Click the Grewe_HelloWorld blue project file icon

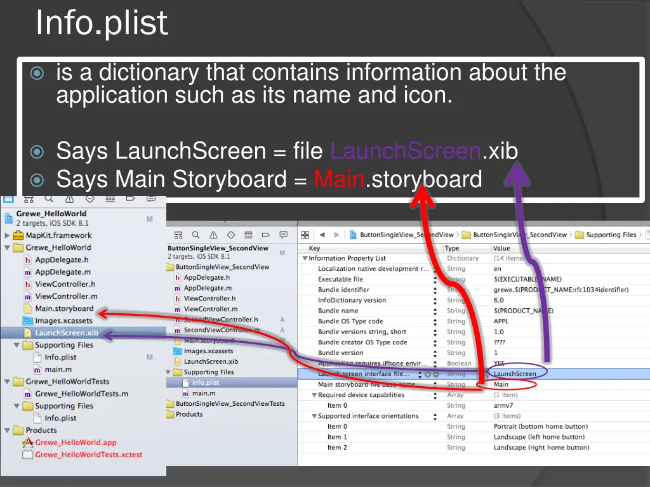8,218
